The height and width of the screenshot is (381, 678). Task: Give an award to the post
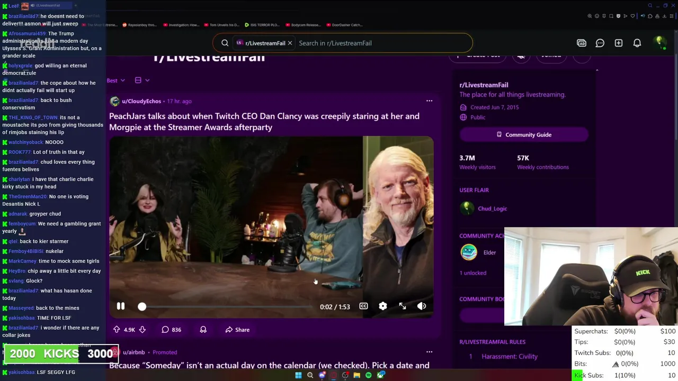pos(203,330)
